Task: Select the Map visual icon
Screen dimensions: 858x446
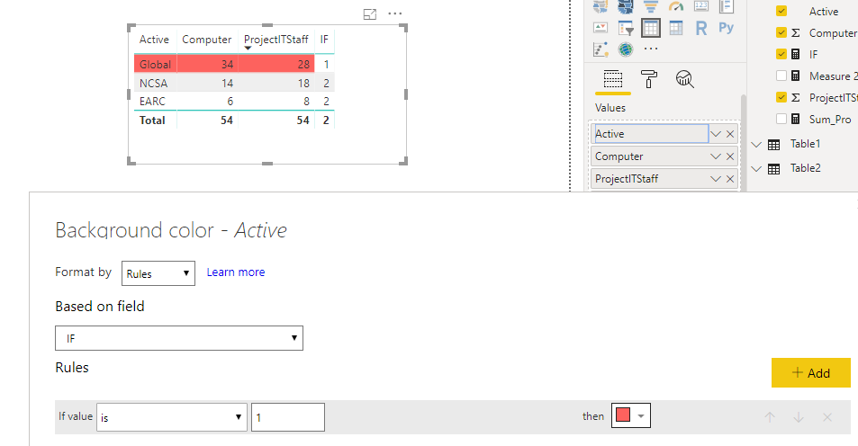Action: pos(601,6)
